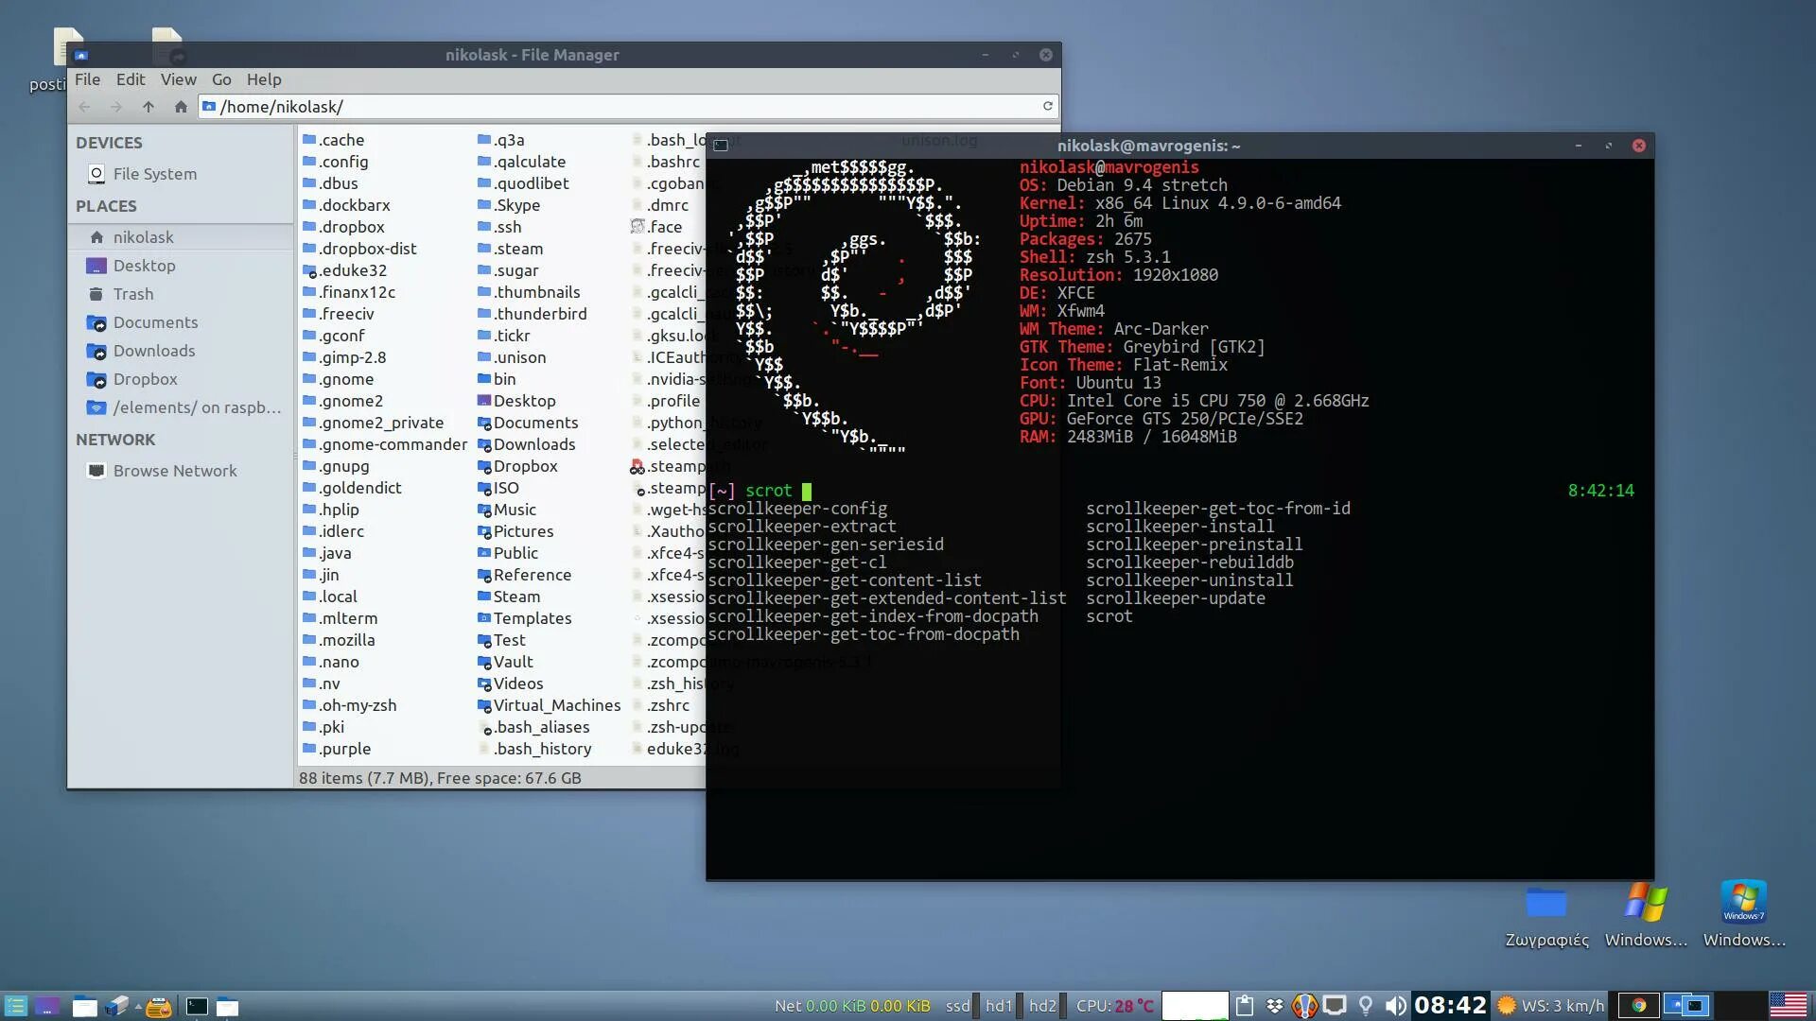Click the Dropbox tray icon in panel
The image size is (1816, 1021).
(x=1274, y=1006)
